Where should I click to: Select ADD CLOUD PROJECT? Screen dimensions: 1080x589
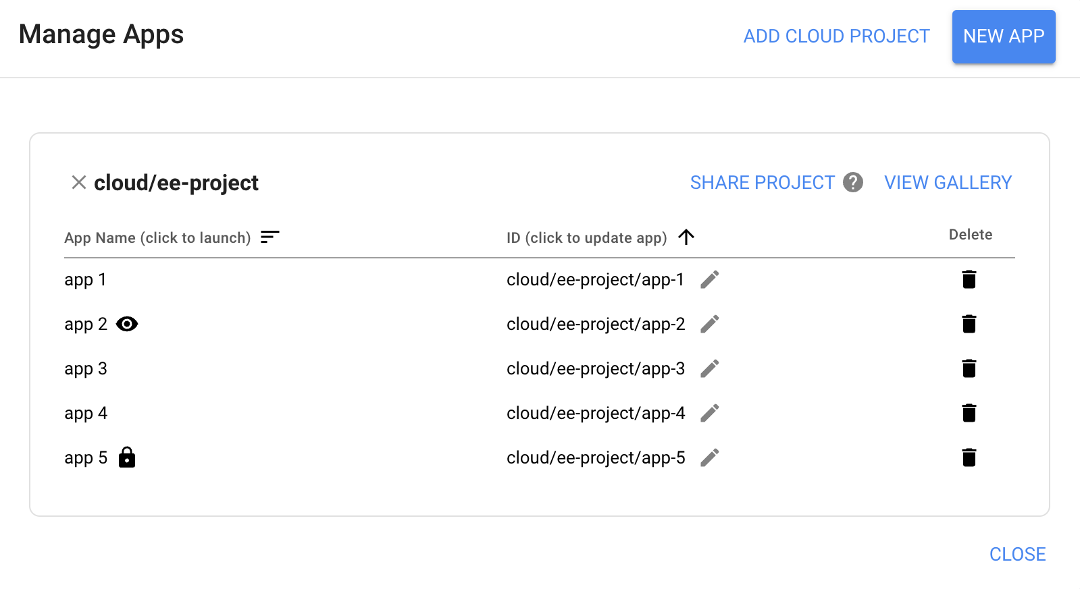point(836,36)
